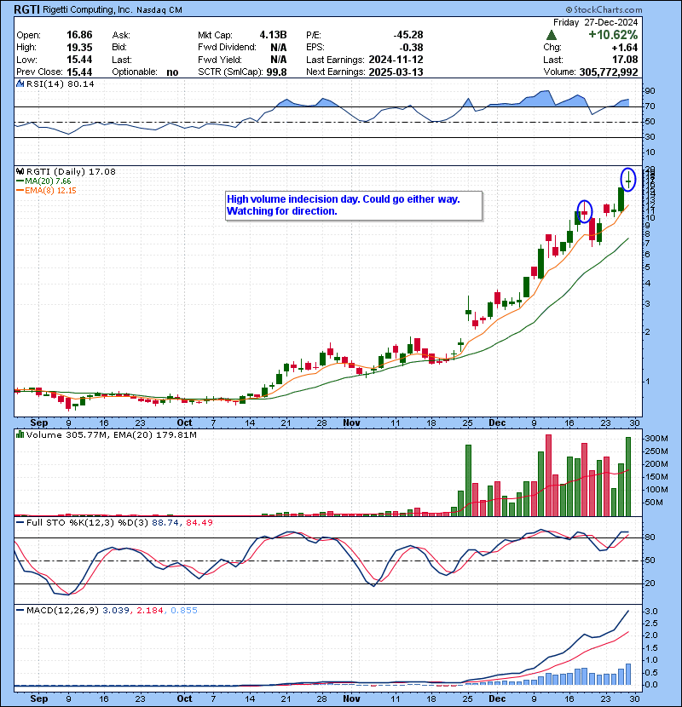Click the Optionable value no
Image resolution: width=682 pixels, height=707 pixels.
(x=172, y=72)
